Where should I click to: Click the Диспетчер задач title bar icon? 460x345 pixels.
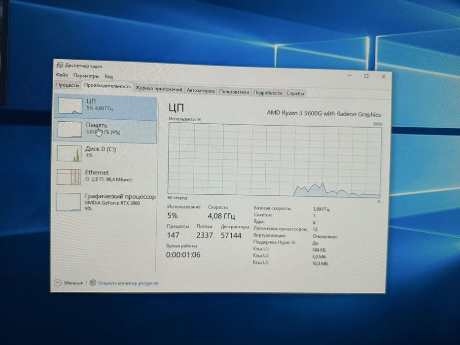[x=60, y=65]
